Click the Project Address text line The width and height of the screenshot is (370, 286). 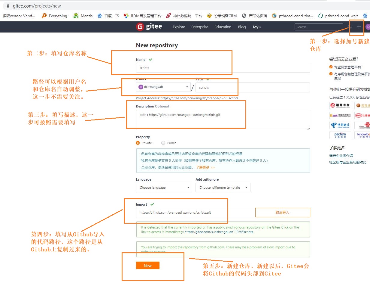[x=187, y=98]
